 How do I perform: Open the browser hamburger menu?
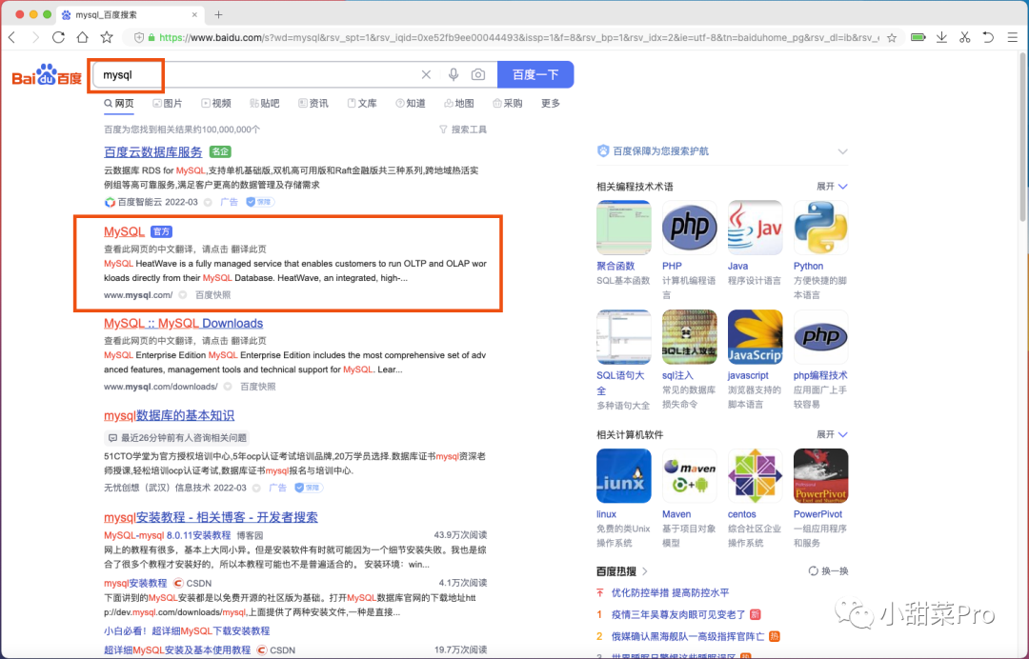[1013, 37]
